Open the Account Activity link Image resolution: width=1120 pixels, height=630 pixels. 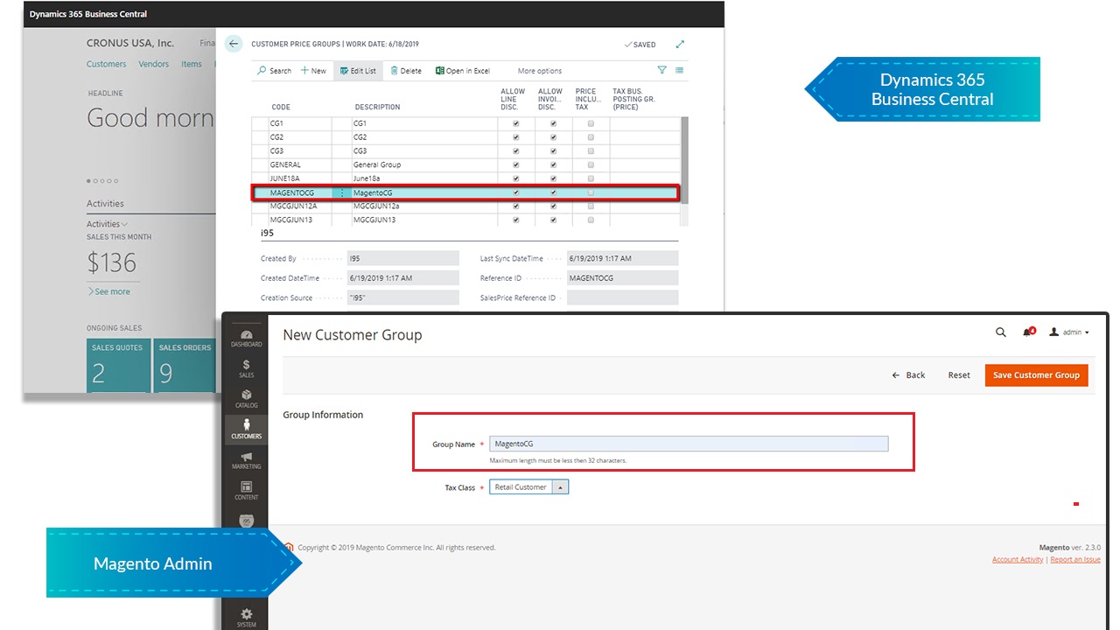click(x=1018, y=560)
